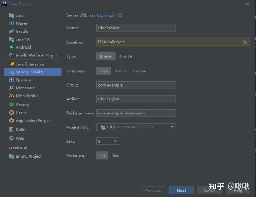The height and width of the screenshot is (197, 256).
Task: Browse for location with folder icon
Action: pyautogui.click(x=245, y=42)
